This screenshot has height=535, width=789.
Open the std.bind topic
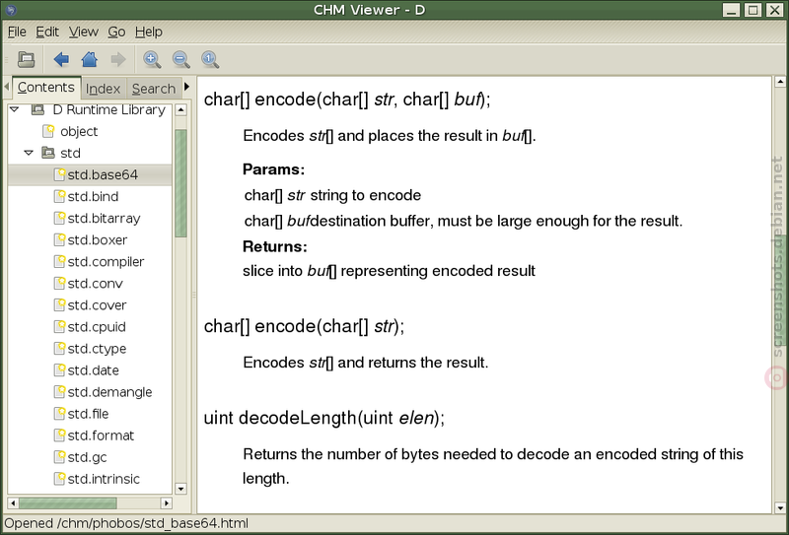(x=93, y=197)
